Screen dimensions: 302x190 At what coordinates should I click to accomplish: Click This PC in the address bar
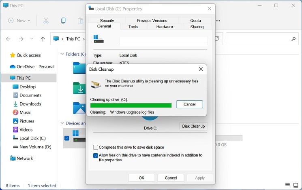(73, 39)
